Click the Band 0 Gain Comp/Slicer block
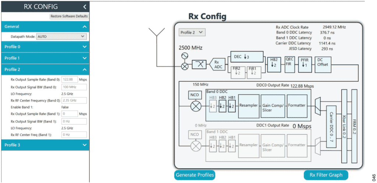Viewport: 377px width, 183px height. click(x=273, y=106)
